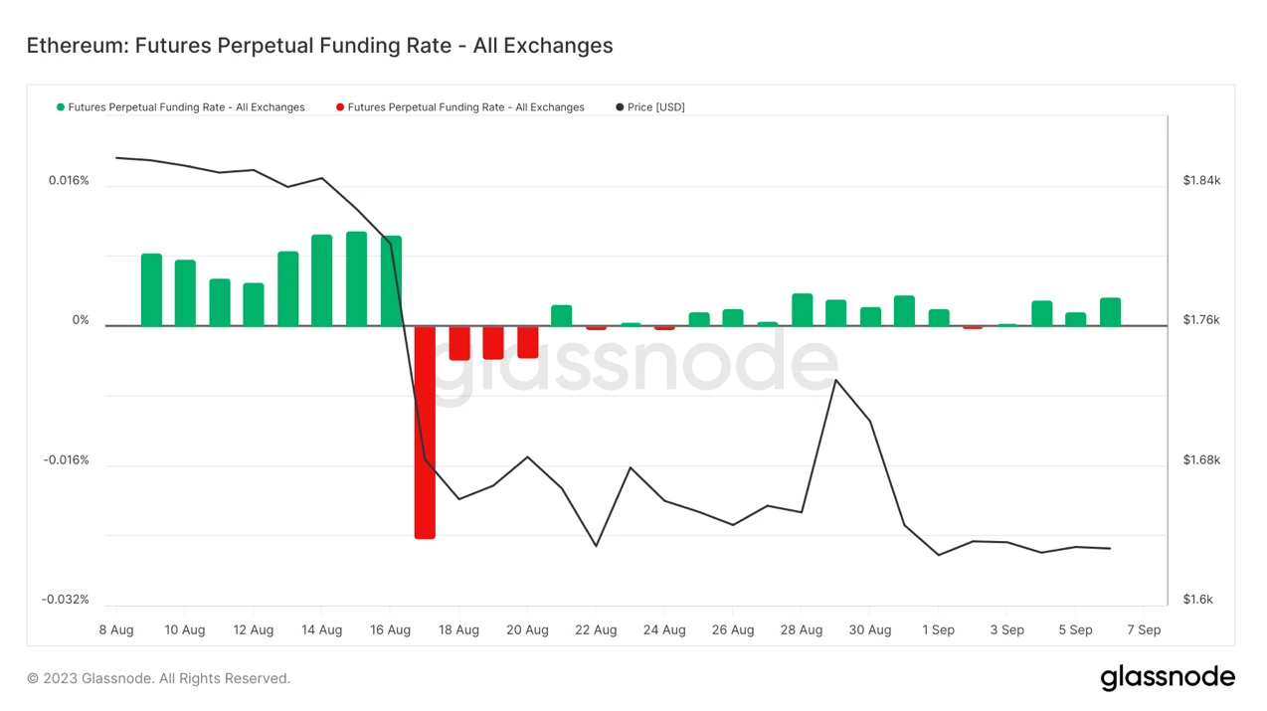Click the red legend dot for Funding Rate

340,107
